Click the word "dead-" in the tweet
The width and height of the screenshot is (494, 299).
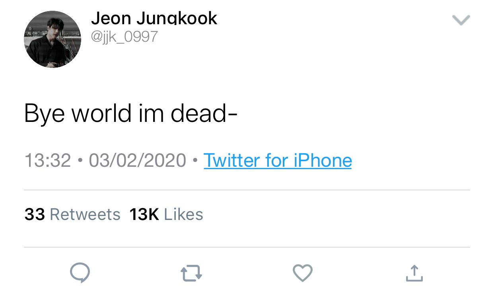coord(204,114)
